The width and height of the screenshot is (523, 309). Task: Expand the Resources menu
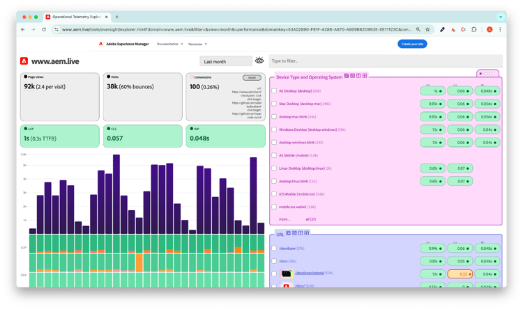[x=201, y=44]
